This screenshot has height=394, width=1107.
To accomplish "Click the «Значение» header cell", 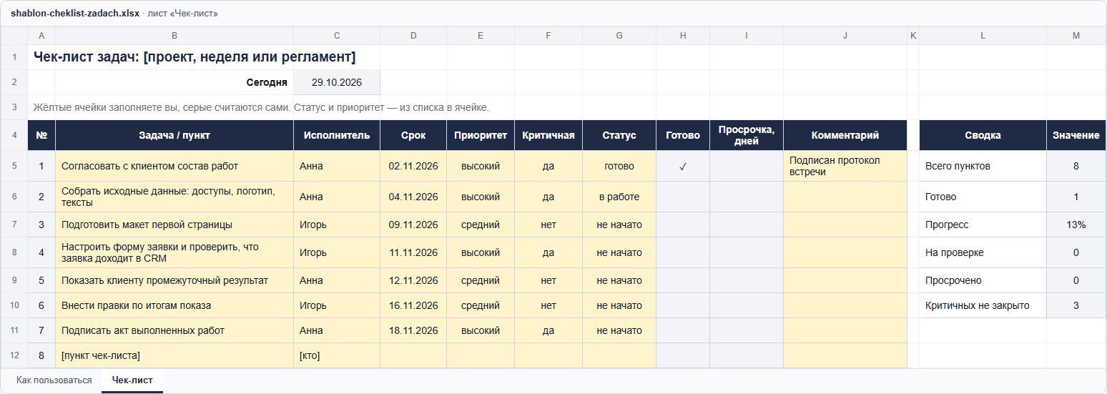I will coord(1076,135).
